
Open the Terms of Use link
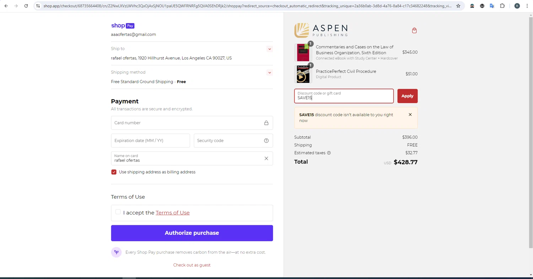point(173,213)
